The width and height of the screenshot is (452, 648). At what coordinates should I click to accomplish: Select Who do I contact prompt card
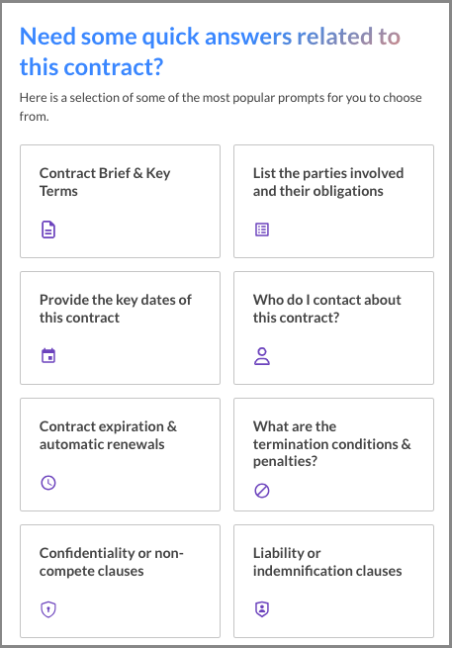334,328
